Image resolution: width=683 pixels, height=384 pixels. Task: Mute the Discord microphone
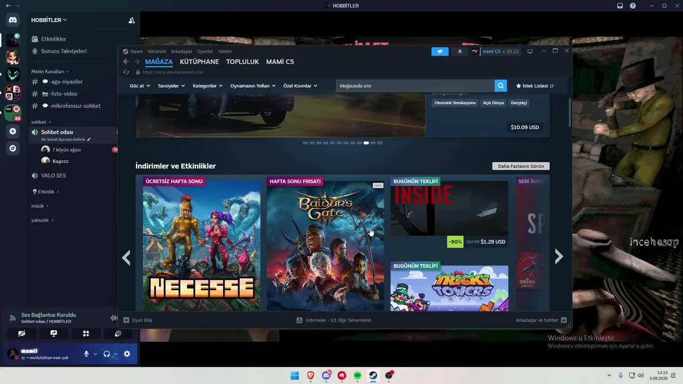click(86, 354)
